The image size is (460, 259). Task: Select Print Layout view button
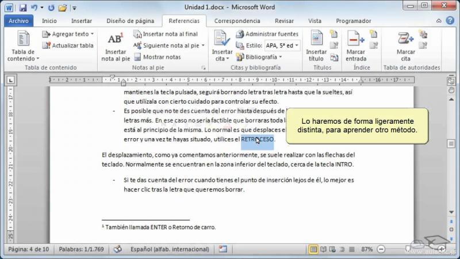[313, 250]
